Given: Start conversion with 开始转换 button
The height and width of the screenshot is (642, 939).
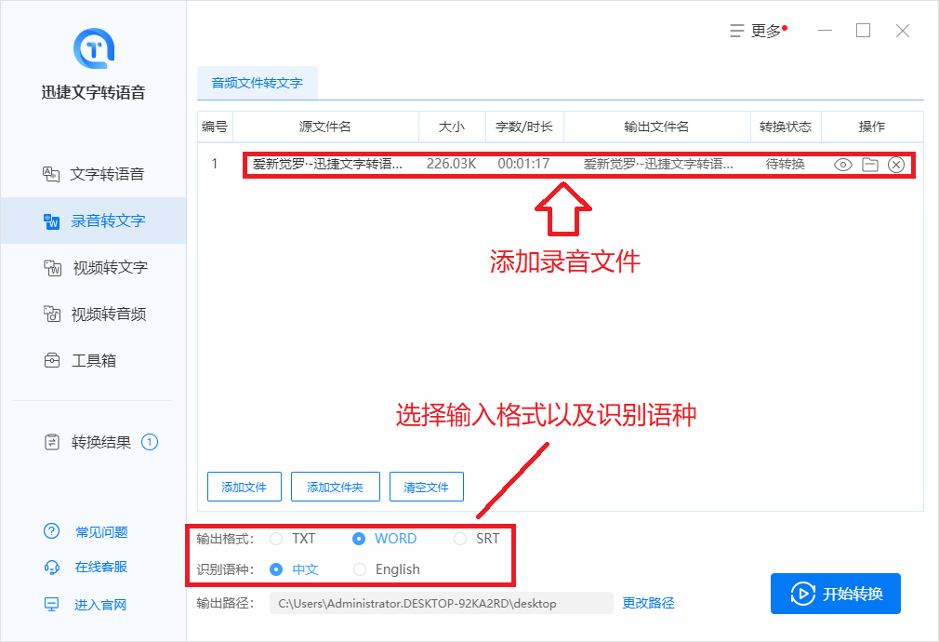Looking at the screenshot, I should [x=835, y=593].
